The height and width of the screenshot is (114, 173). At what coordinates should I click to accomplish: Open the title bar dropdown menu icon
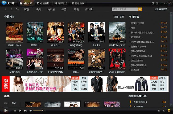coord(157,3)
